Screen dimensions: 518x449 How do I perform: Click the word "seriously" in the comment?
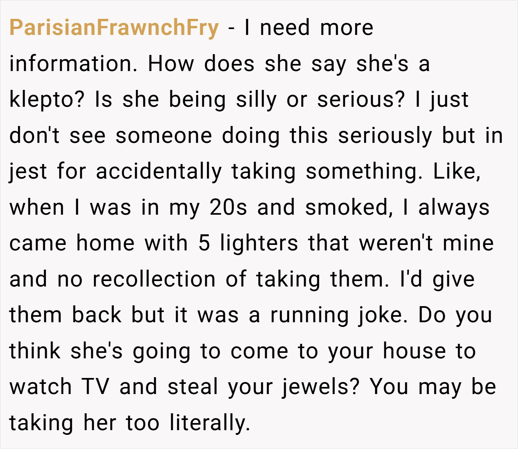(x=385, y=136)
